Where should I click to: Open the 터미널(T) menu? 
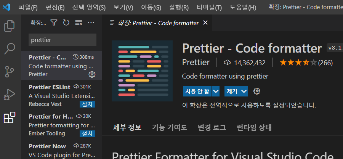click(x=209, y=8)
